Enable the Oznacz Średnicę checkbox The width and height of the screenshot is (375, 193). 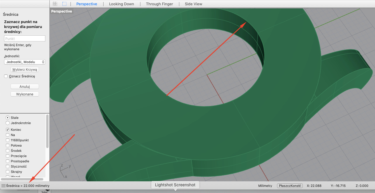(6, 76)
